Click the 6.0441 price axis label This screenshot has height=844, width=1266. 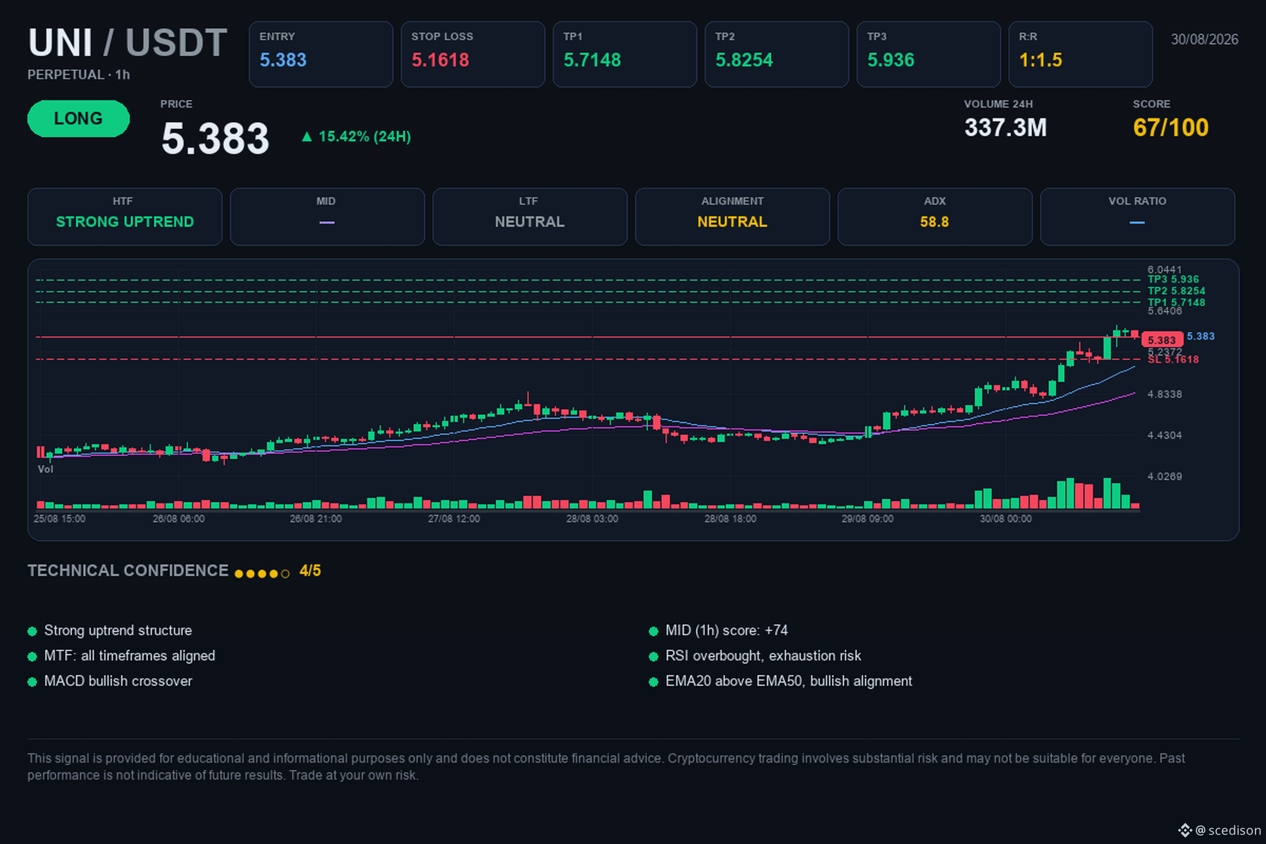point(1164,270)
